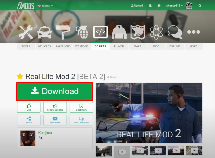Viewport: 215px width, 158px height.
Task: Select the third gallery video thumbnail
Action: 140,150
